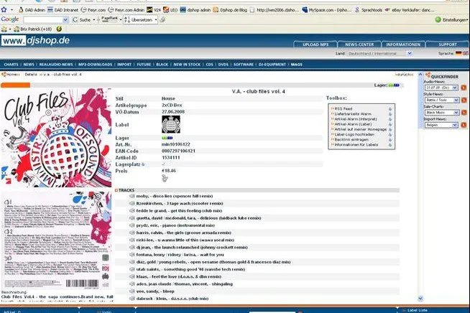Select NEW IN STOCK menu item

(x=187, y=65)
